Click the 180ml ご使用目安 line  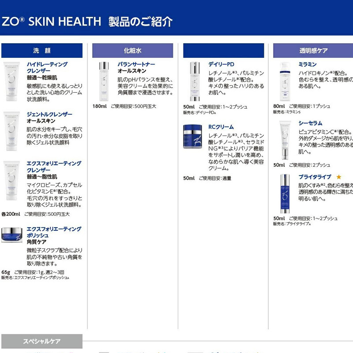click(124, 106)
